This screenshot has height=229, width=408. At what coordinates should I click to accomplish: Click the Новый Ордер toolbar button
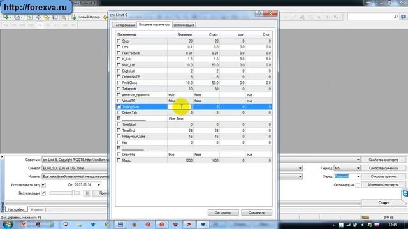(86, 17)
